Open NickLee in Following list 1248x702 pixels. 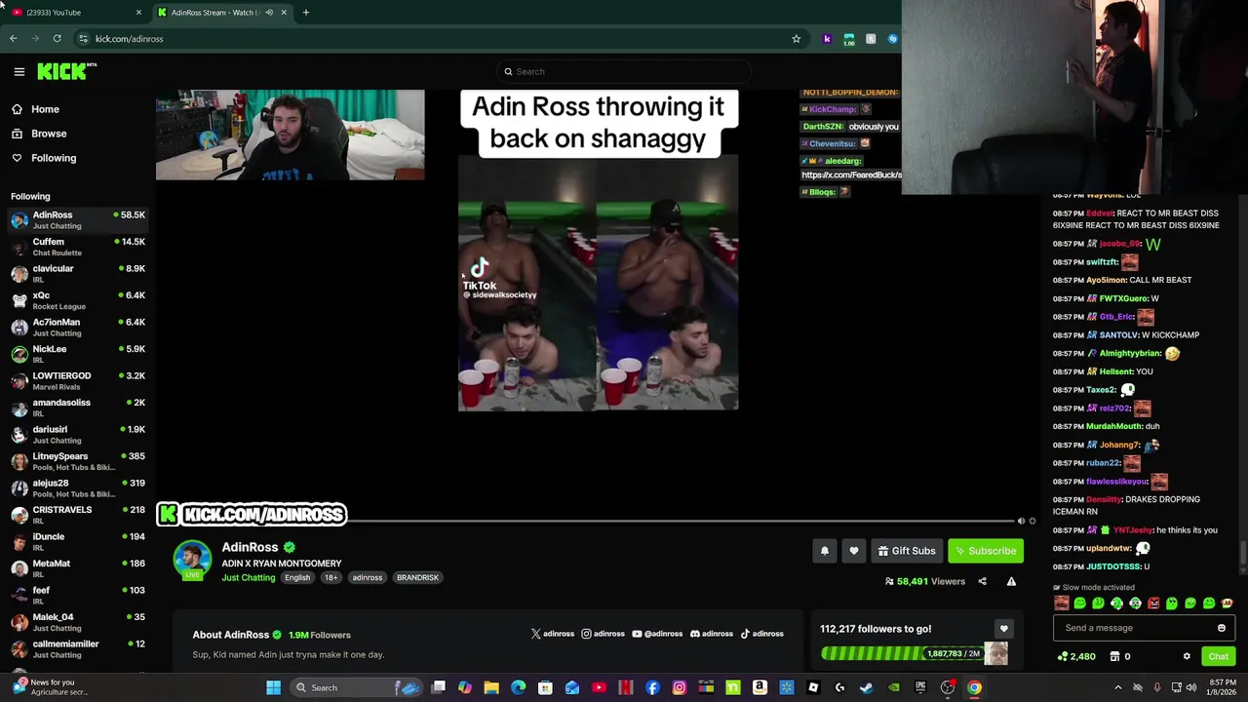point(78,354)
